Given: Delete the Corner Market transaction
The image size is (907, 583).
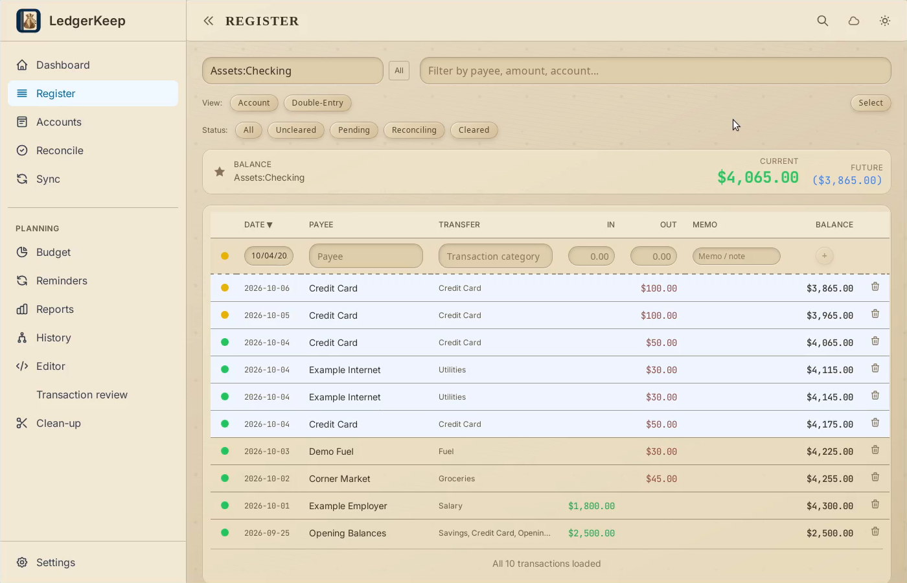Looking at the screenshot, I should (x=875, y=477).
